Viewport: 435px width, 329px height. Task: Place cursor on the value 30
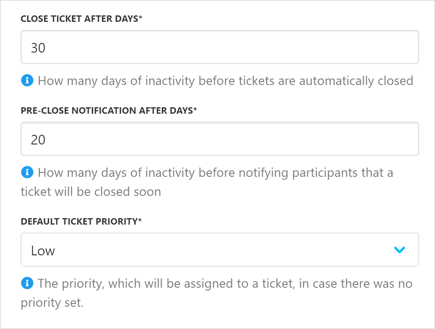coord(38,48)
